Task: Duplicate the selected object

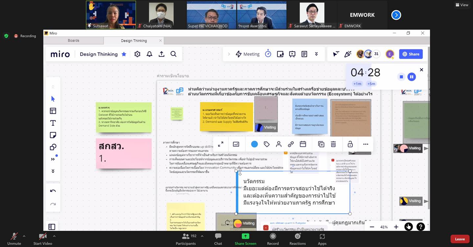Action: click(321, 144)
